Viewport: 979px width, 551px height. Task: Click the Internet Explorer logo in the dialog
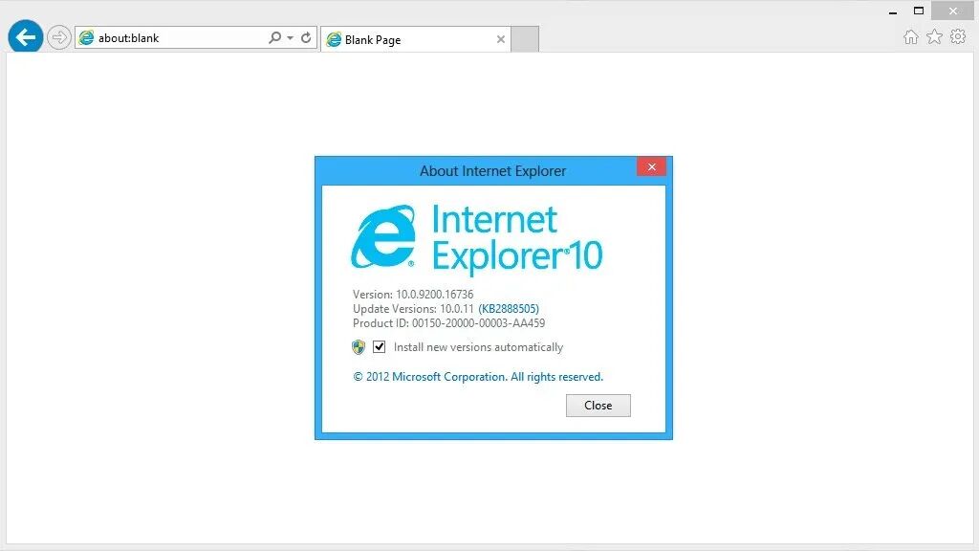(x=383, y=237)
